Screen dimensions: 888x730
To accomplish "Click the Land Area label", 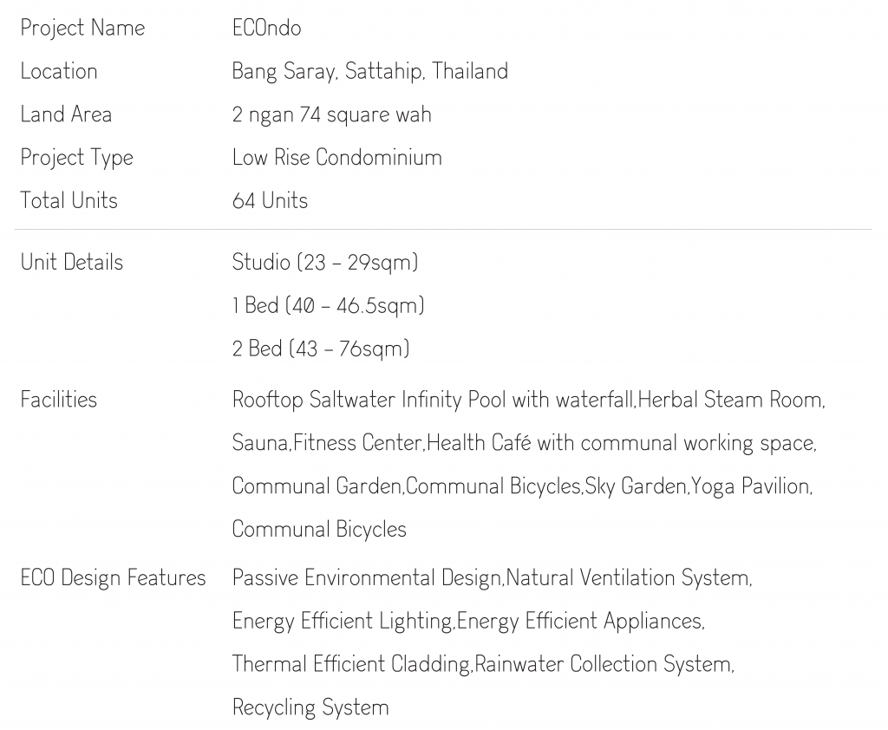I will [x=66, y=114].
